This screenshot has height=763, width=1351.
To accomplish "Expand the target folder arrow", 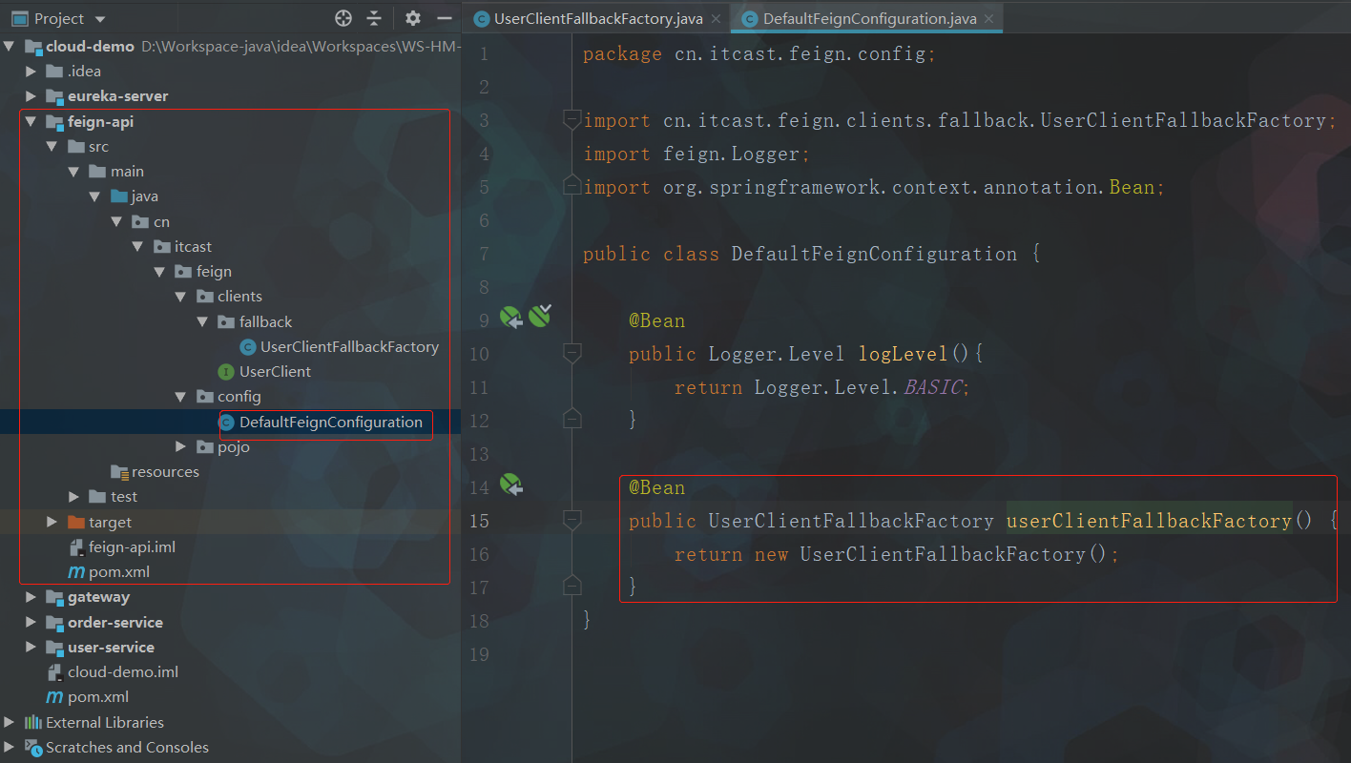I will coord(52,523).
